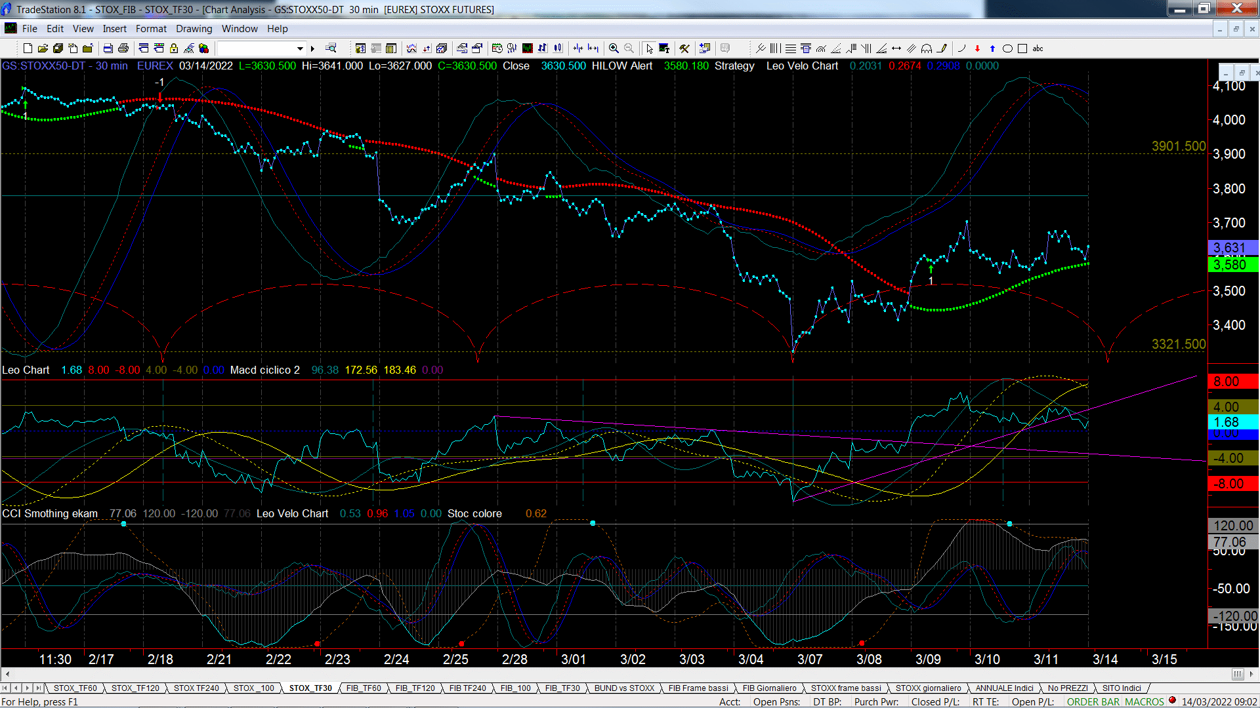Image resolution: width=1260 pixels, height=708 pixels.
Task: Switch to the ANNUALE Indici tab
Action: pos(1004,688)
